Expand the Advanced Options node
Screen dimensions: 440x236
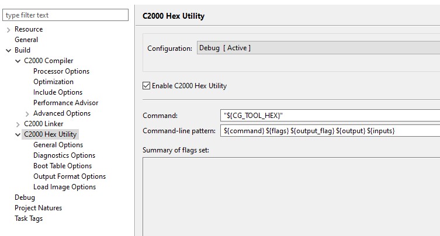[27, 113]
